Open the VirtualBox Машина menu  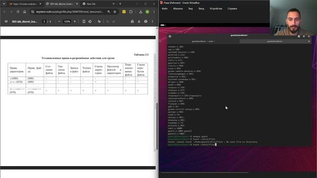[178, 9]
